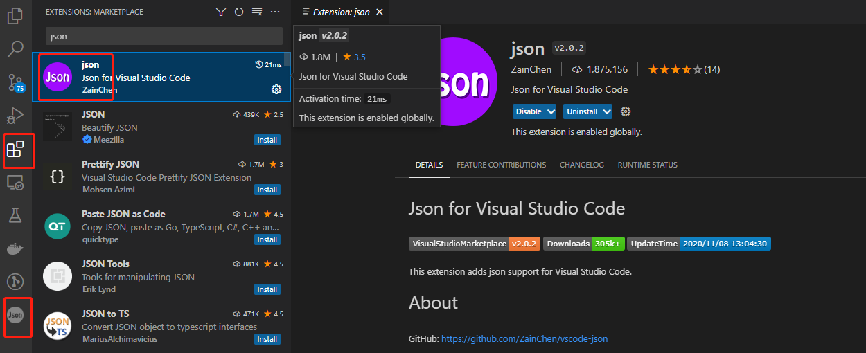Clear the extensions search results
866x353 pixels.
[x=257, y=12]
